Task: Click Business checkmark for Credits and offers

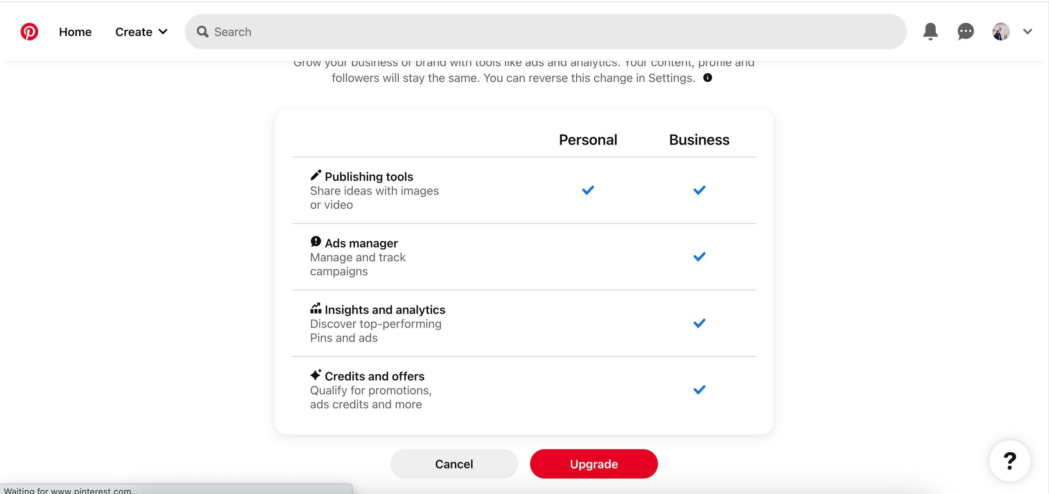Action: [x=699, y=390]
